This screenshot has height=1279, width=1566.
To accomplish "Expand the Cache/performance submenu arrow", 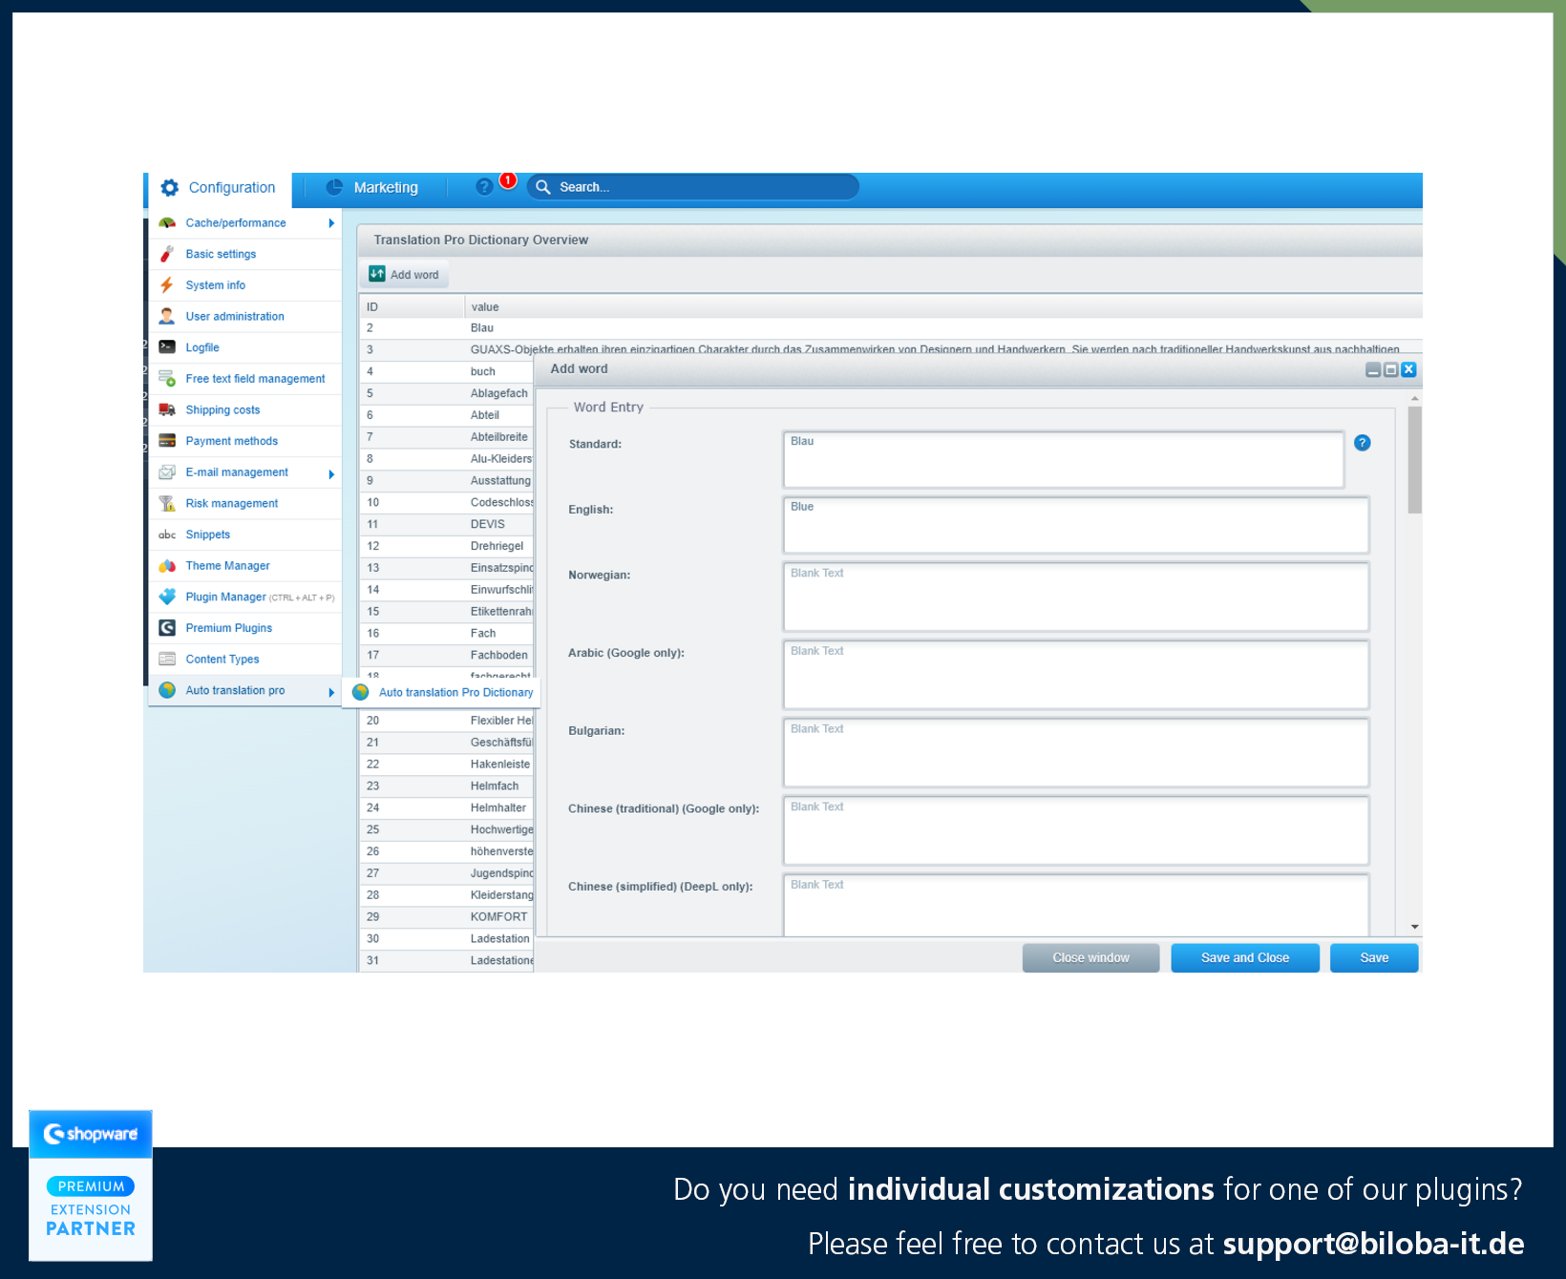I will tap(331, 223).
